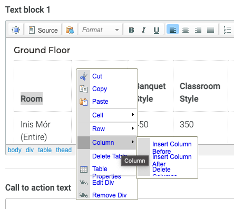This screenshot has width=234, height=209.
Task: Expand the Cell submenu
Action: pyautogui.click(x=107, y=115)
